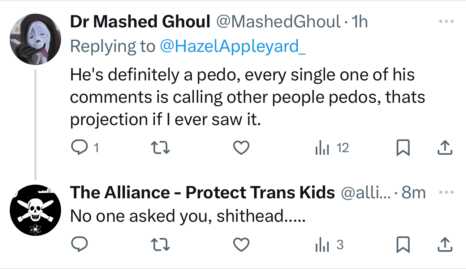
Task: Bookmark The Alliance's tweet
Action: pos(403,245)
